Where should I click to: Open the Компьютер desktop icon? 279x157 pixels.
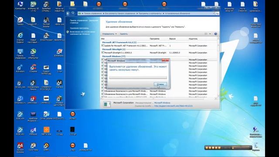tap(20, 6)
